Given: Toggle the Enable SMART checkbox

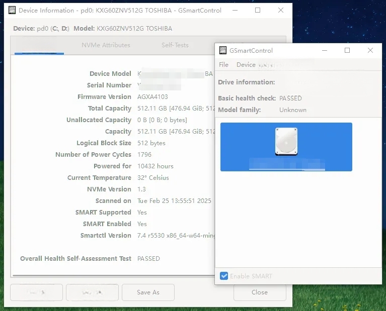Looking at the screenshot, I should pos(224,276).
